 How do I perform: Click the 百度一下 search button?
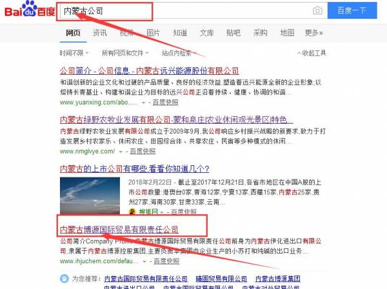pyautogui.click(x=352, y=10)
